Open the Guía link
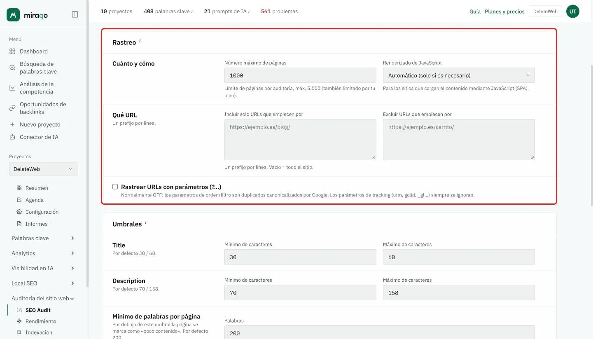The width and height of the screenshot is (593, 339). tap(475, 12)
